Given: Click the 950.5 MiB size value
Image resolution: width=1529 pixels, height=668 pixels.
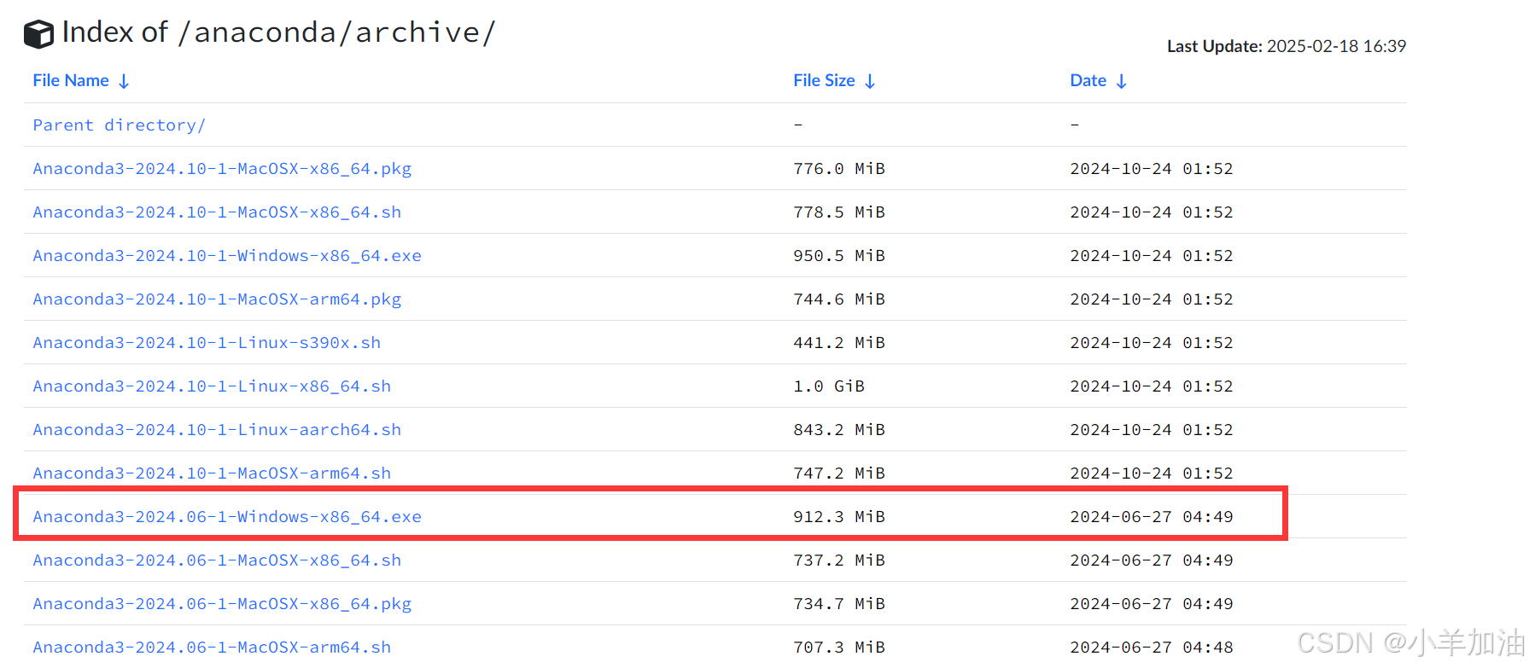Looking at the screenshot, I should 839,256.
